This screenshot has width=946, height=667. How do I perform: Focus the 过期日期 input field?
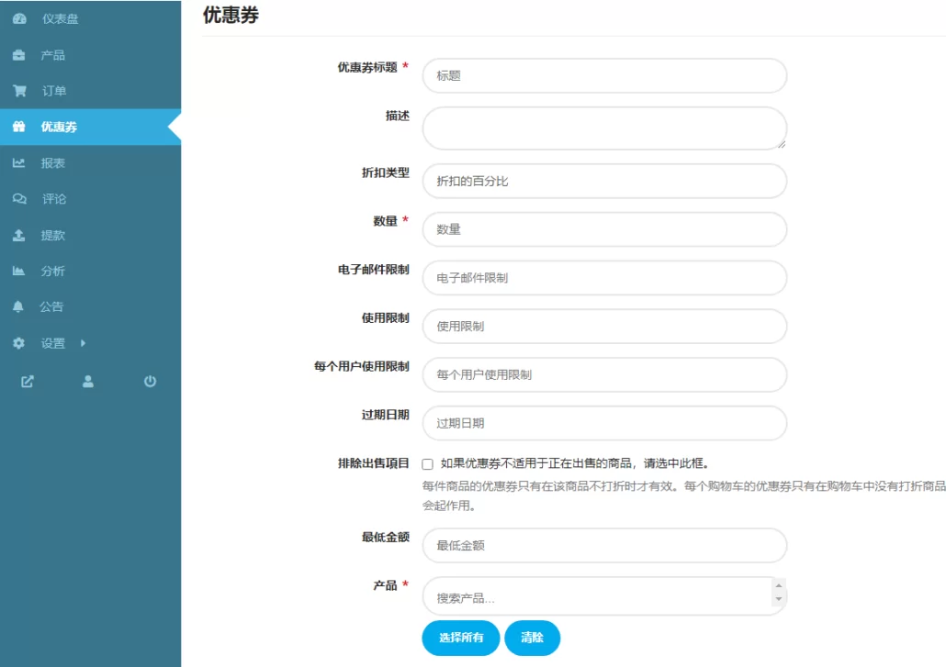click(x=604, y=423)
